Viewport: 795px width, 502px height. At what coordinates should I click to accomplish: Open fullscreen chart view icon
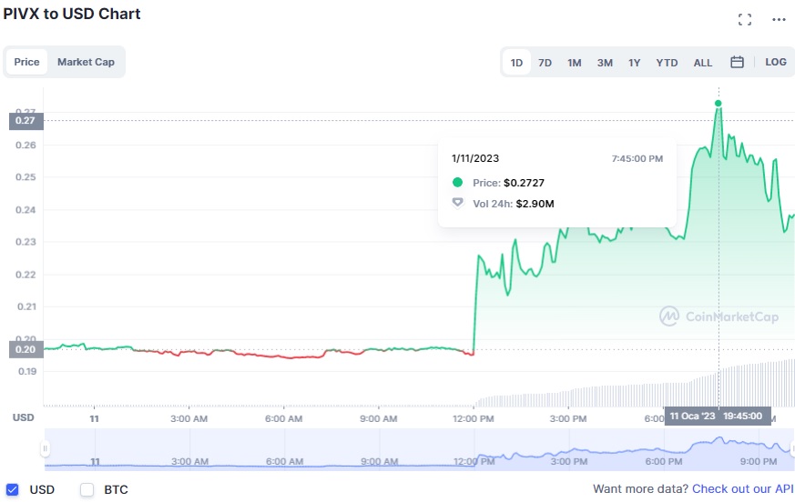(x=744, y=20)
